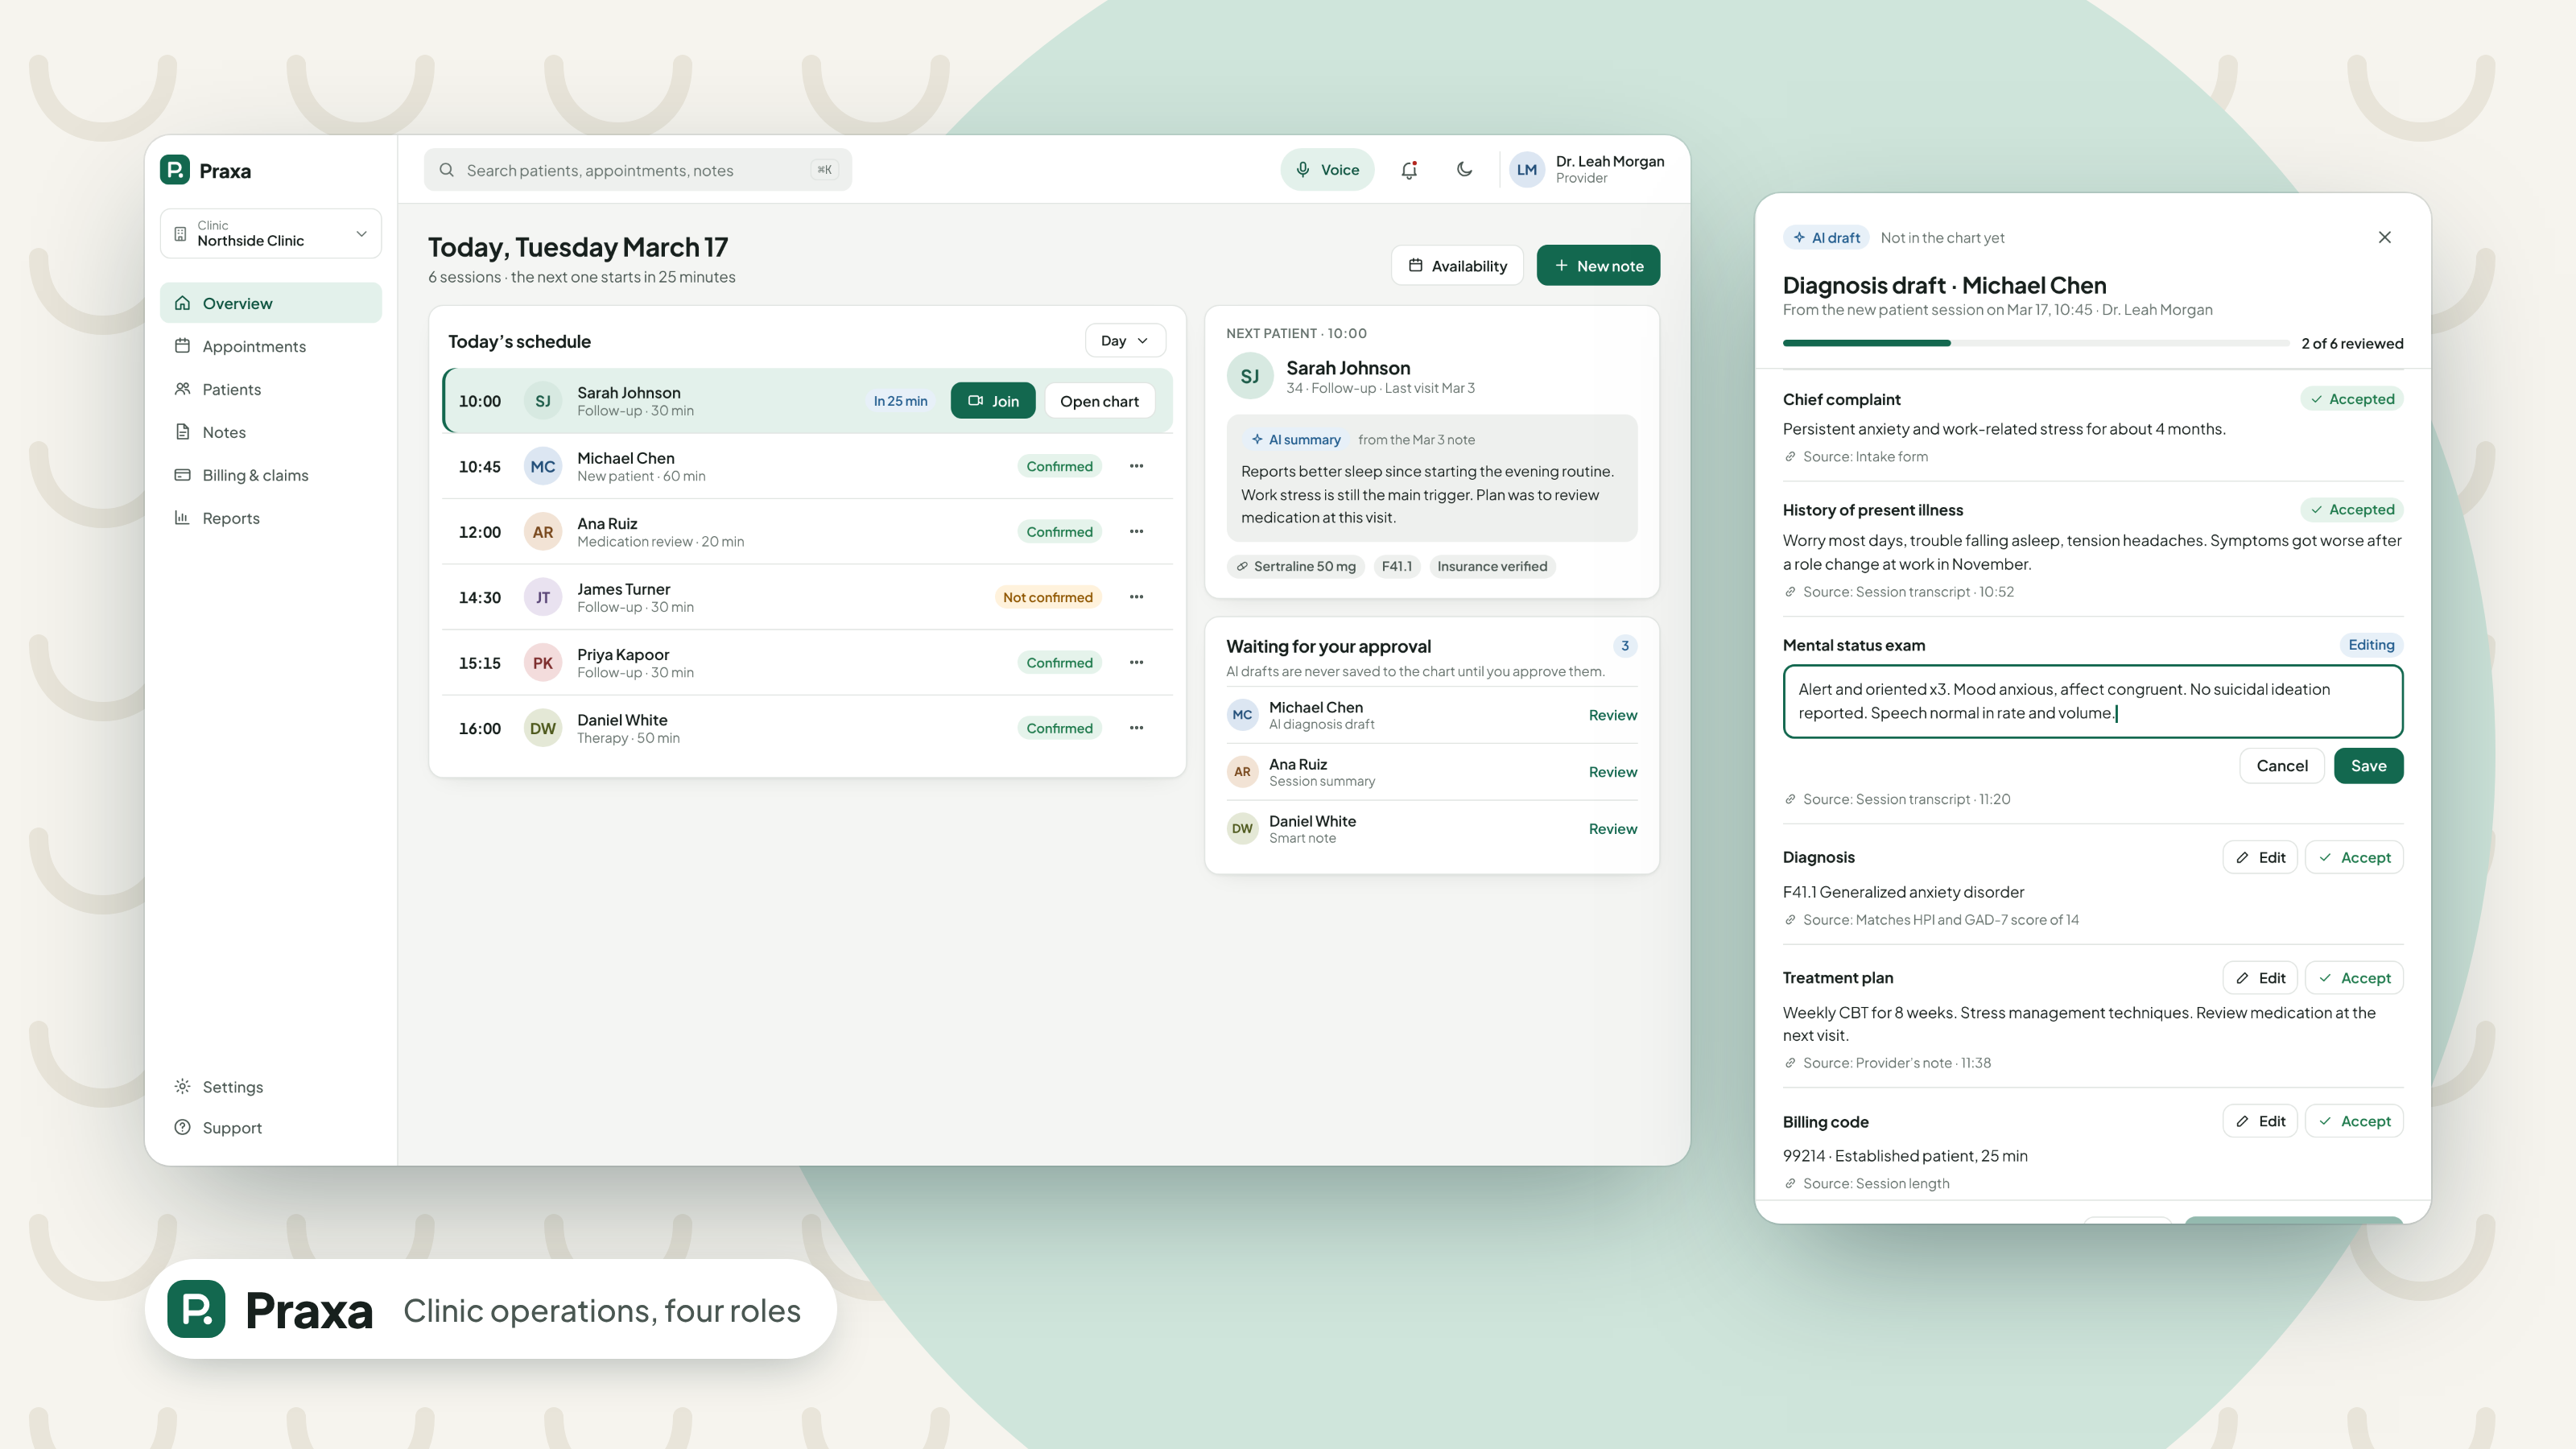Open more options for Ana Ruiz appointment
Viewport: 2576px width, 1449px height.
pyautogui.click(x=1136, y=532)
